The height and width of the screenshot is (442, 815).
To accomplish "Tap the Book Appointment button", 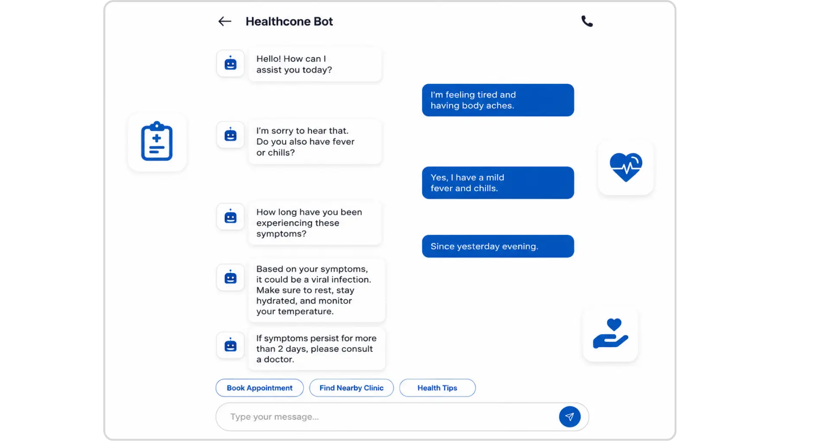I will (260, 388).
